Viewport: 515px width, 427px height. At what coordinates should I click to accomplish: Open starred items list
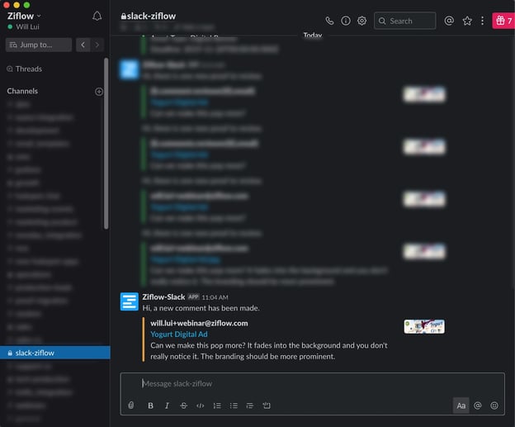click(467, 21)
